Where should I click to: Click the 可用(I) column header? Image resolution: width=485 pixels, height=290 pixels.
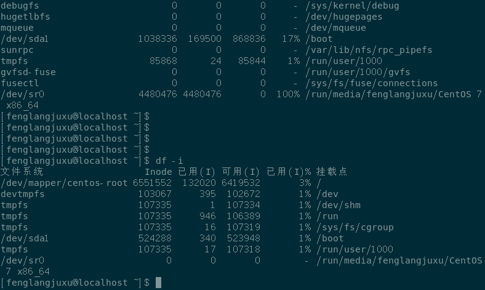click(x=241, y=172)
